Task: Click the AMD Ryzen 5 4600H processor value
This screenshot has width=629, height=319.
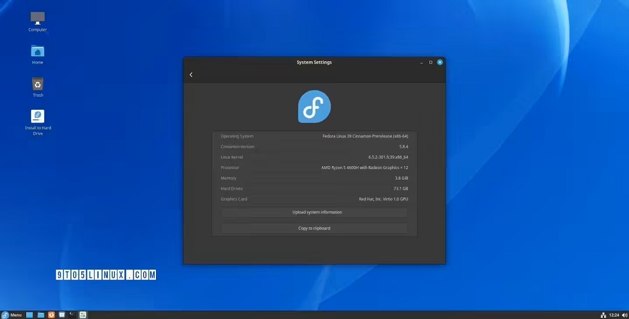Action: (364, 168)
